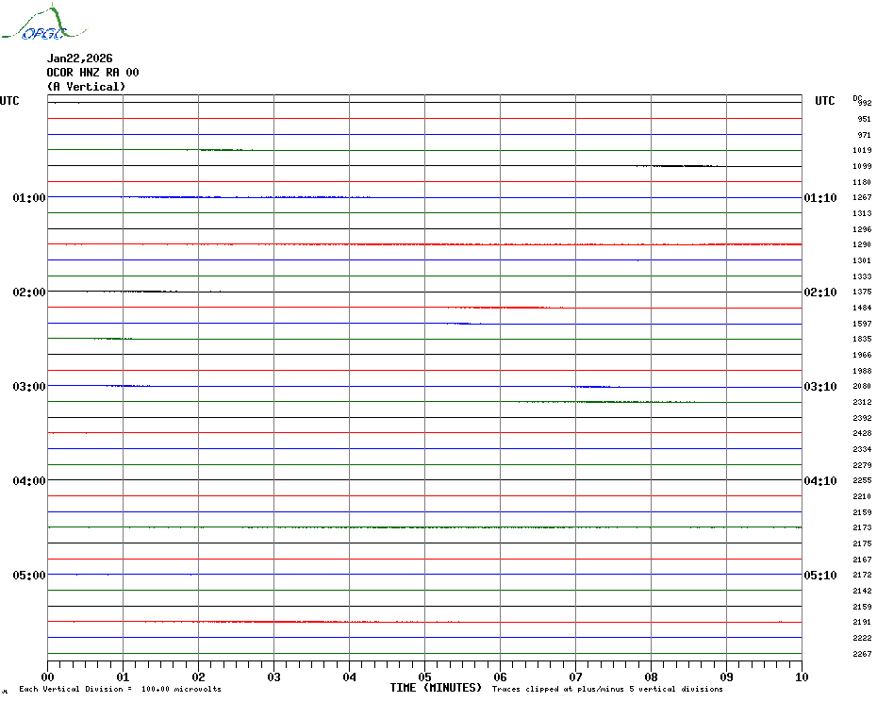Viewport: 877px width, 702px height.
Task: Click the (A Vertical) channel label
Action: pos(86,87)
